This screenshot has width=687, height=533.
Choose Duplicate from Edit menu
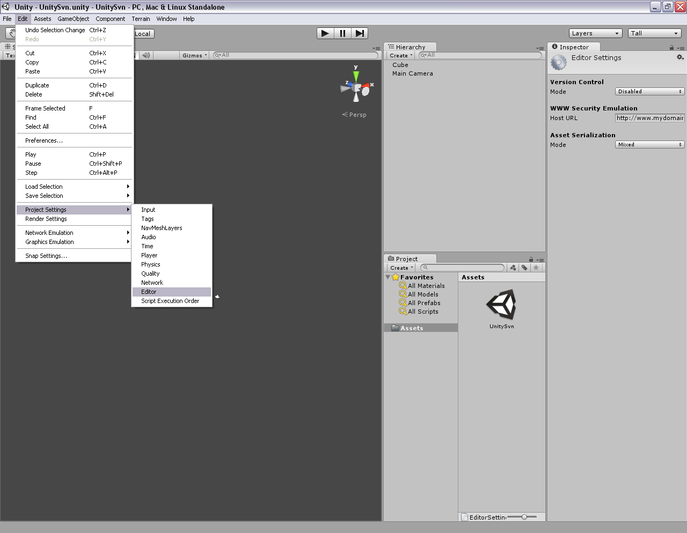(x=74, y=85)
